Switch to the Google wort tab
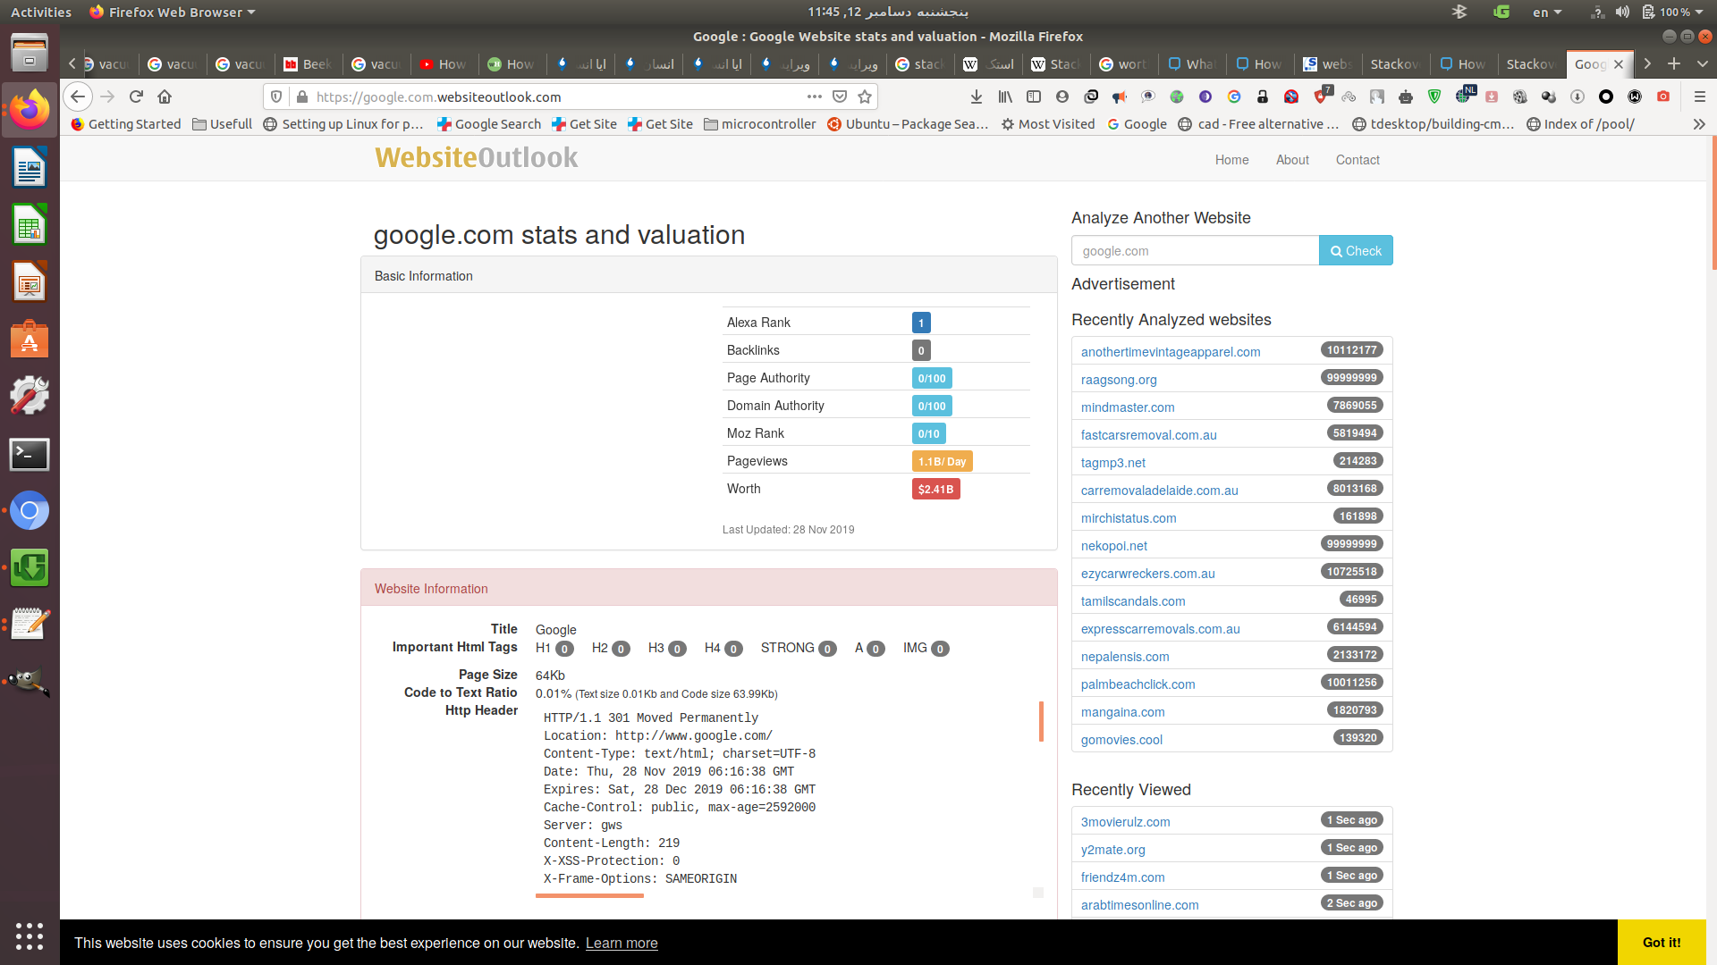Viewport: 1717px width, 965px height. pyautogui.click(x=1125, y=64)
